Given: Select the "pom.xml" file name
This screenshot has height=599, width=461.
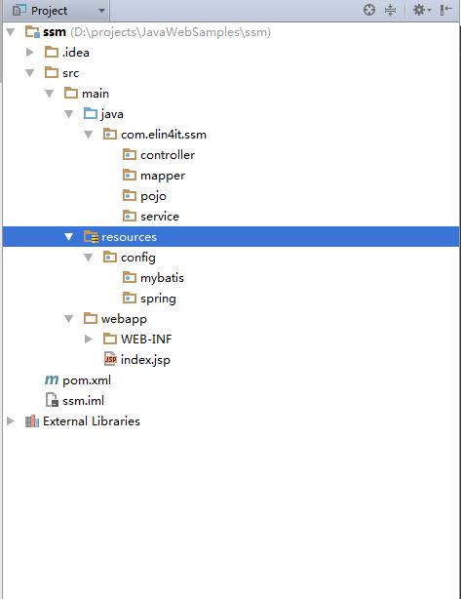Looking at the screenshot, I should (87, 380).
